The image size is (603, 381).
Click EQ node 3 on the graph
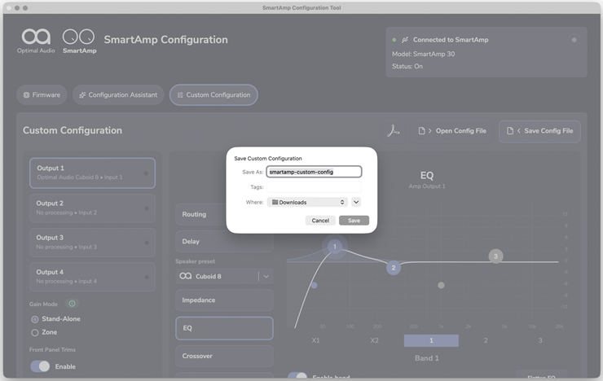point(495,256)
